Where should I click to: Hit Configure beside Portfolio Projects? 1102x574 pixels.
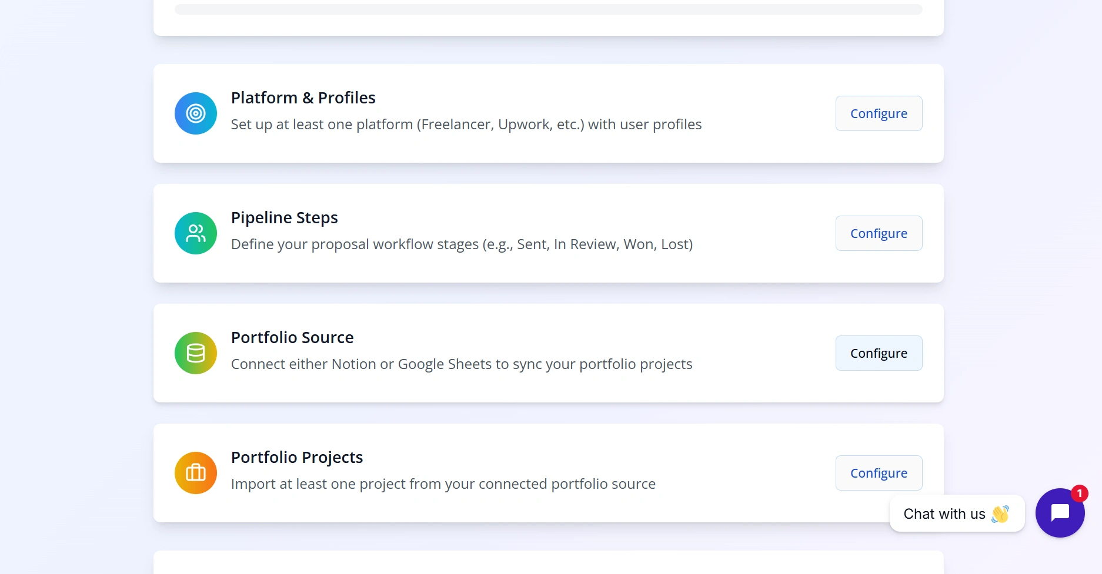[879, 473]
